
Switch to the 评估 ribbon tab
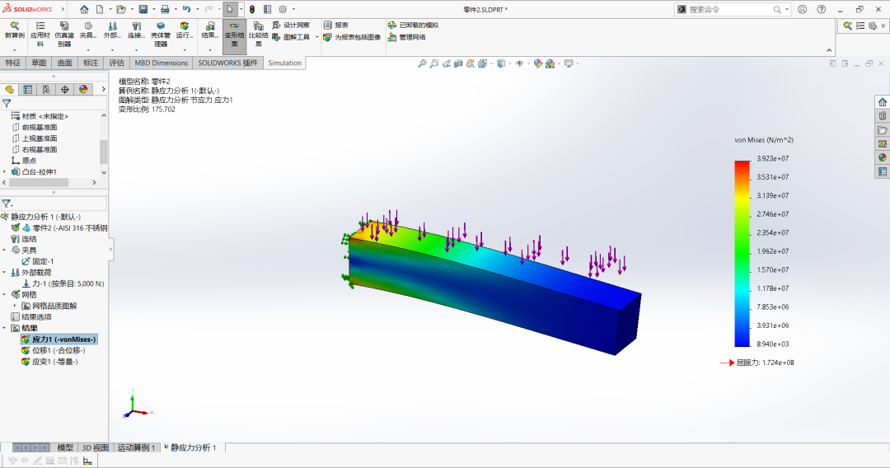[x=116, y=63]
